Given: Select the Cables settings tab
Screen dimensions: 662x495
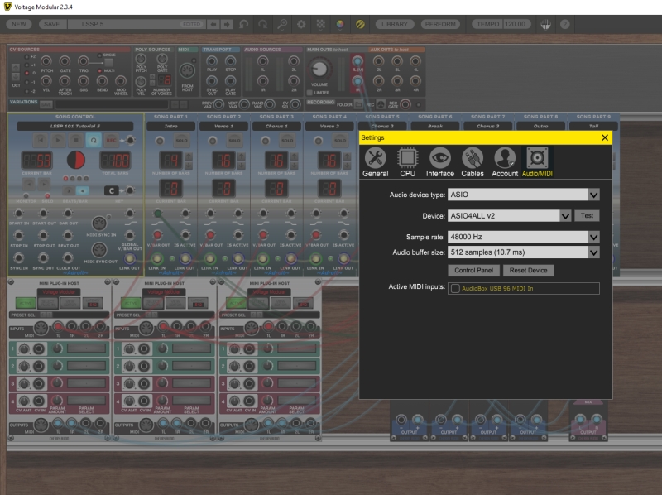Looking at the screenshot, I should pos(473,162).
